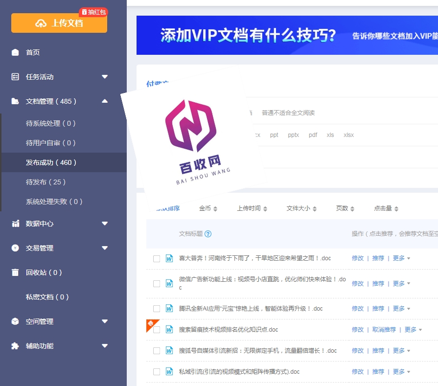Open 更多 dropdown for 搜索留痕技术 document
The width and height of the screenshot is (438, 386).
point(413,330)
